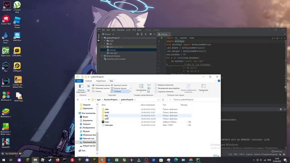This screenshot has height=163, width=290.
Task: Expand the build folder in PyCharm tree
Action: [x=105, y=41]
